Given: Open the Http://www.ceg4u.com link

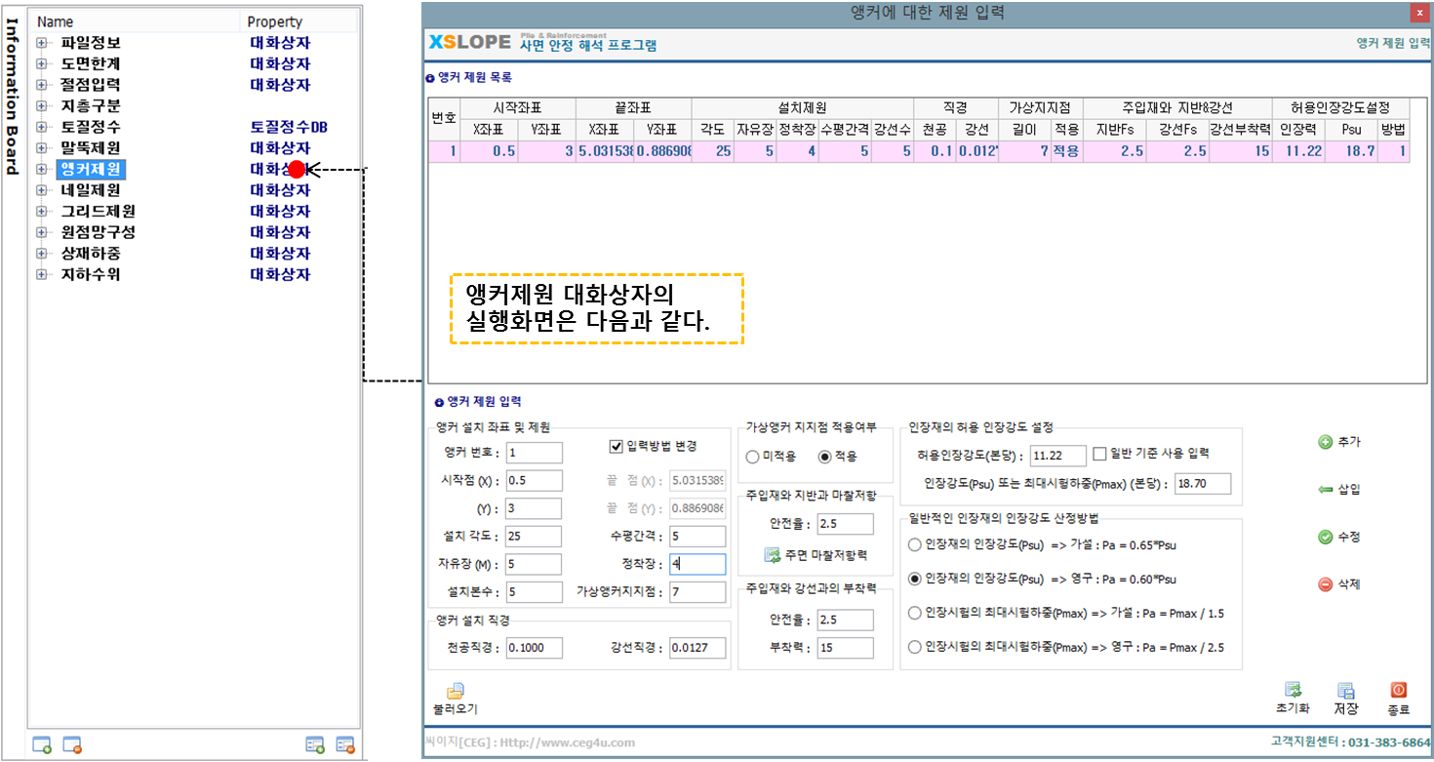Looking at the screenshot, I should point(569,742).
